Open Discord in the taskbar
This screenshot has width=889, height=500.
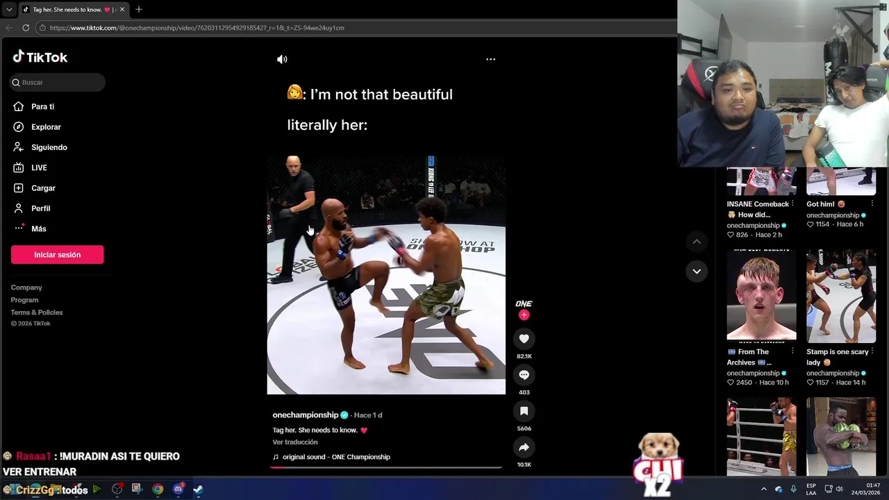click(178, 489)
